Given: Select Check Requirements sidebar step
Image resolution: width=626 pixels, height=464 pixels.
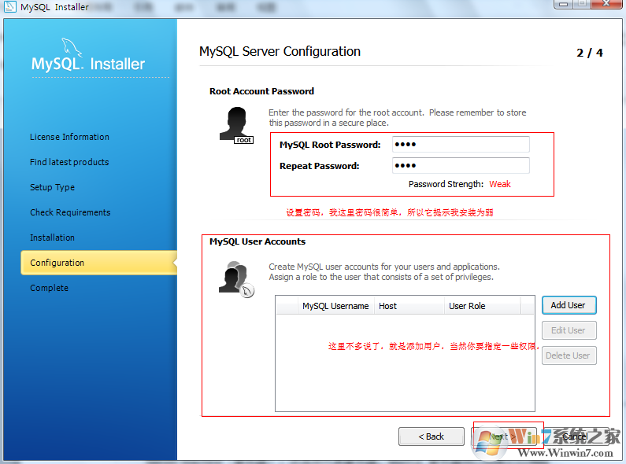Looking at the screenshot, I should click(70, 212).
